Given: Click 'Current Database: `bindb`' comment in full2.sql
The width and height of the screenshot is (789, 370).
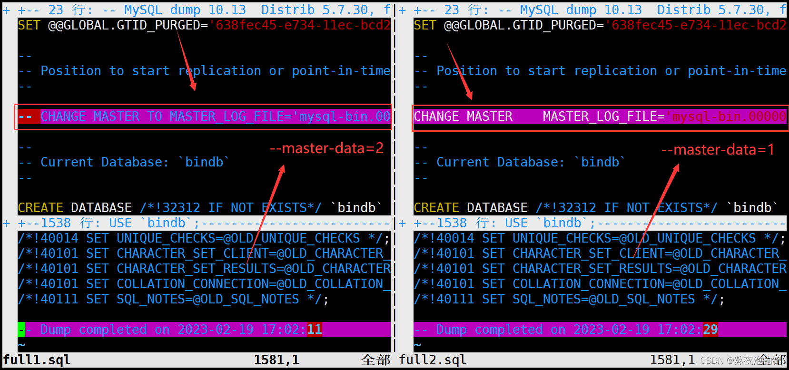Looking at the screenshot, I should coord(520,162).
